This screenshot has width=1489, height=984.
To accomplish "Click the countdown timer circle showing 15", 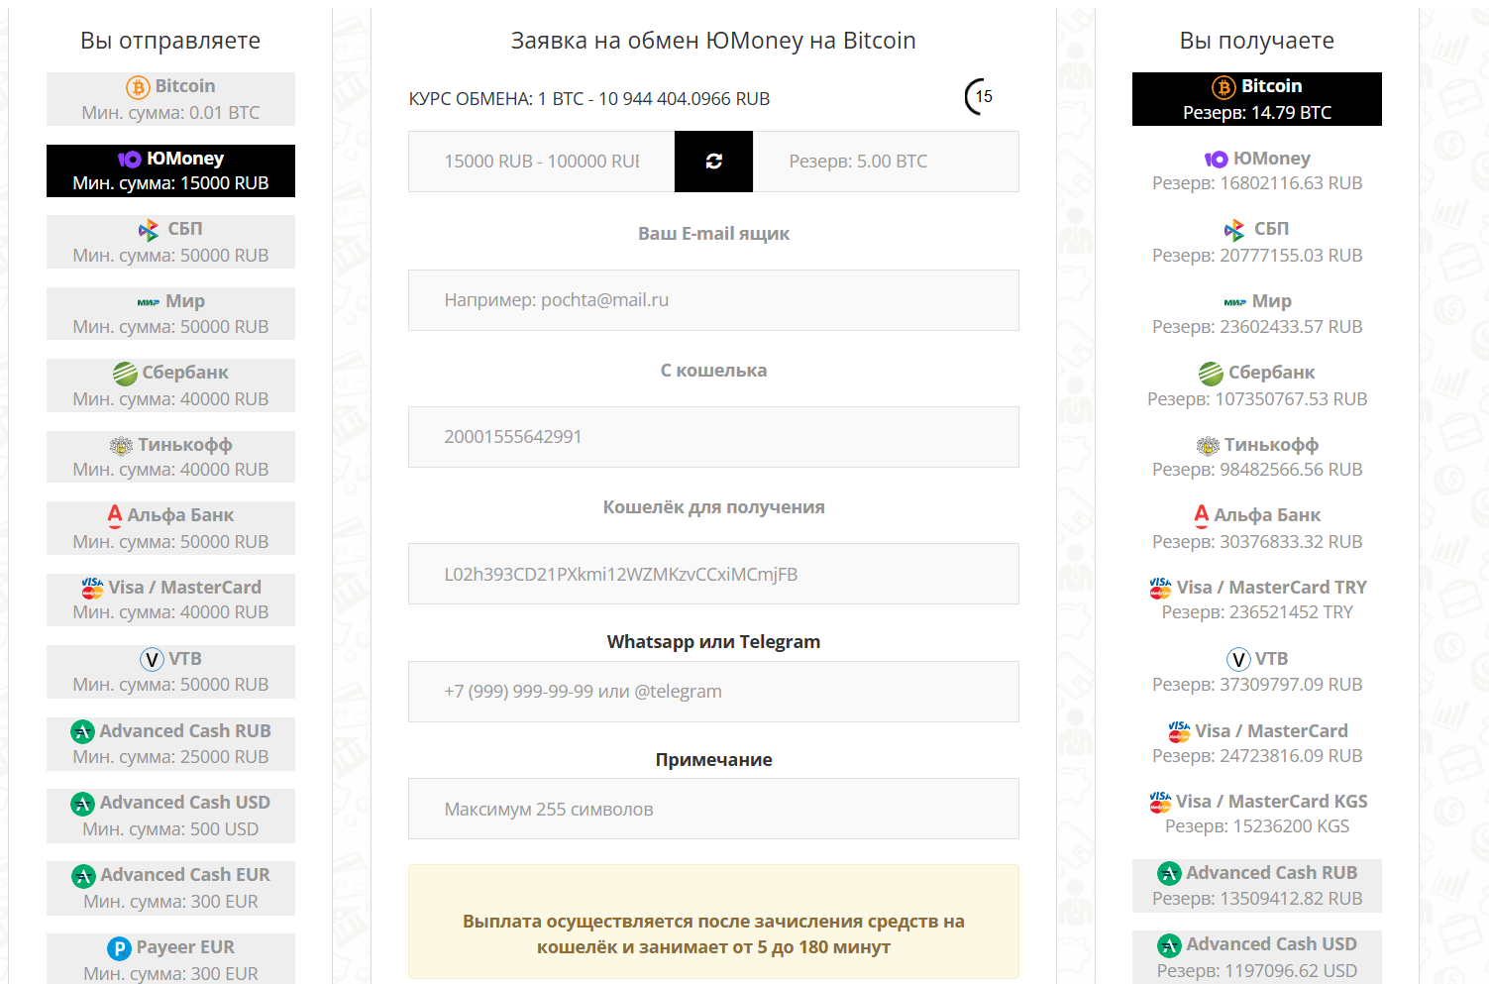I will click(x=981, y=96).
